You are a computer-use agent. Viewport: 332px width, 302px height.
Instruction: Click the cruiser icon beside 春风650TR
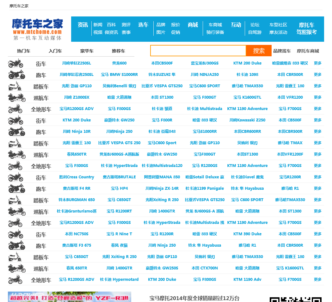coord(17,154)
